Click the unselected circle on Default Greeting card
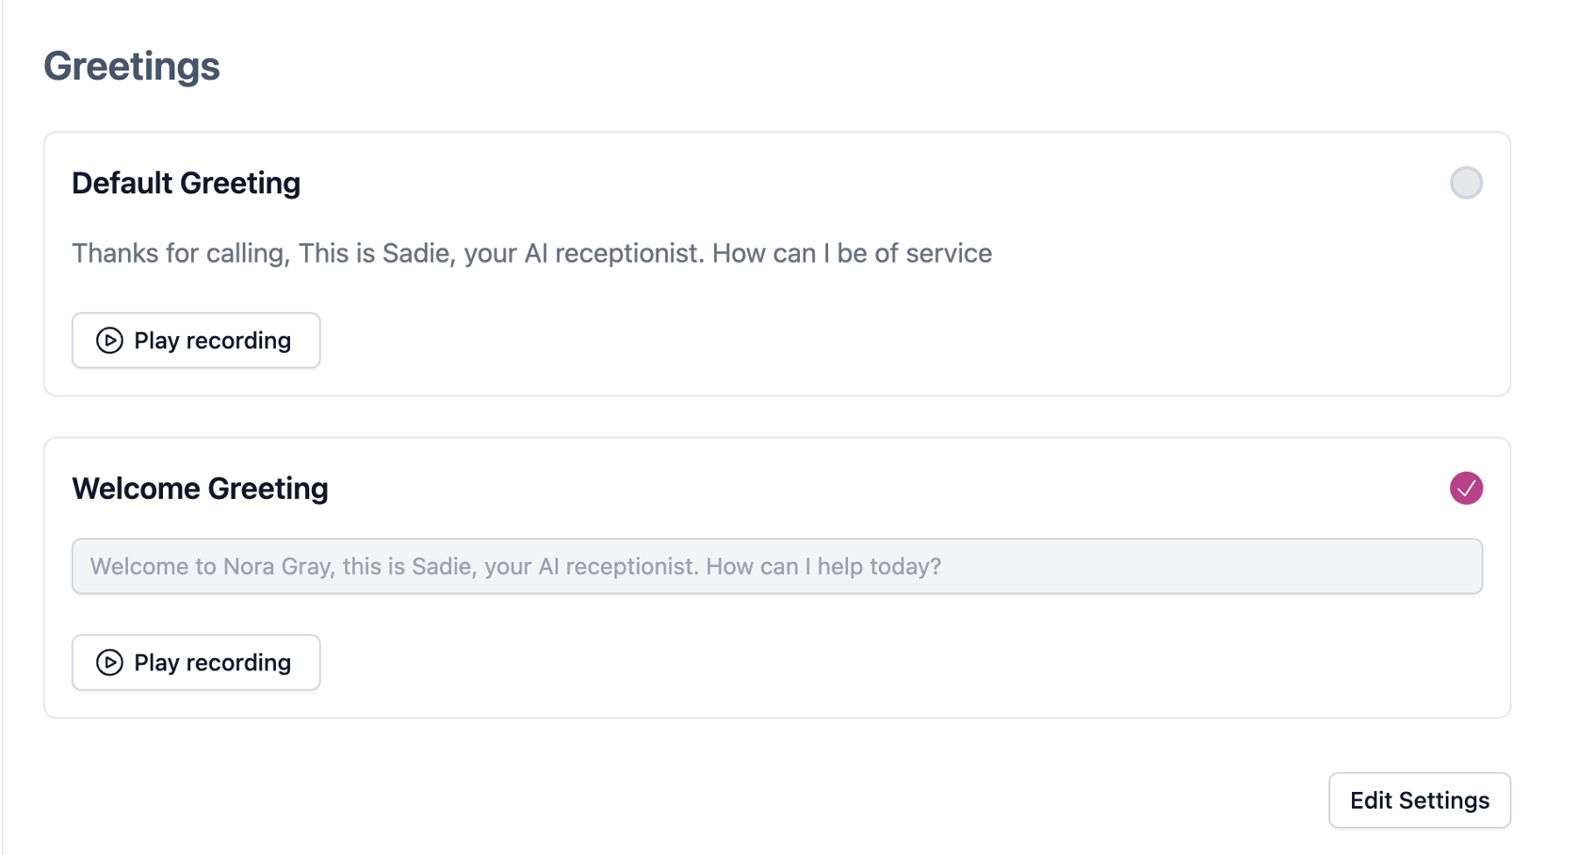 1465,184
